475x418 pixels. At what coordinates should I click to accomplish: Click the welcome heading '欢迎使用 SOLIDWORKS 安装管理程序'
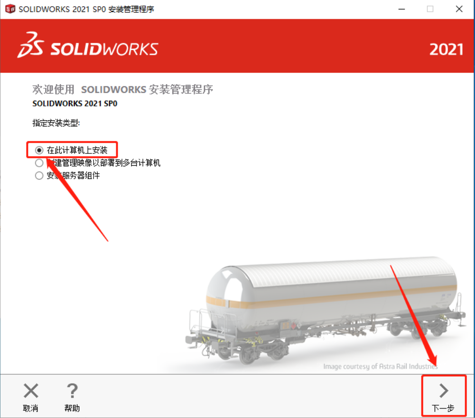coord(123,89)
